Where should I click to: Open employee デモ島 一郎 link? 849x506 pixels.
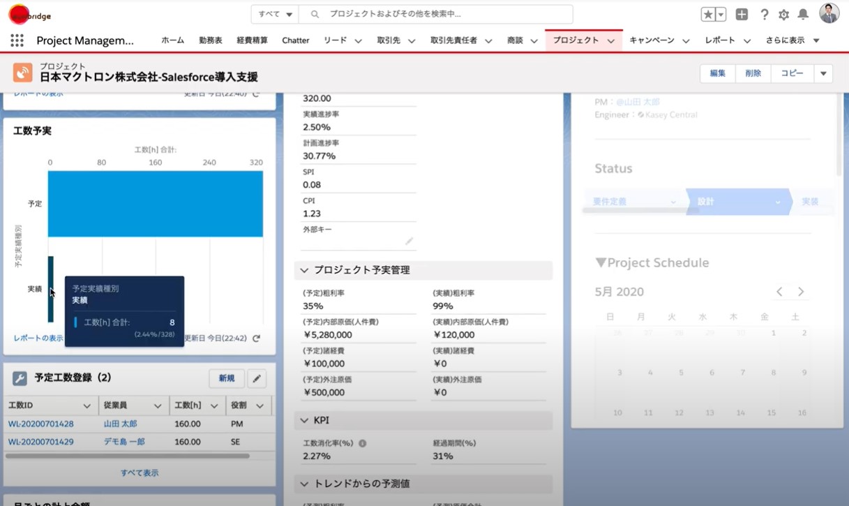point(124,442)
